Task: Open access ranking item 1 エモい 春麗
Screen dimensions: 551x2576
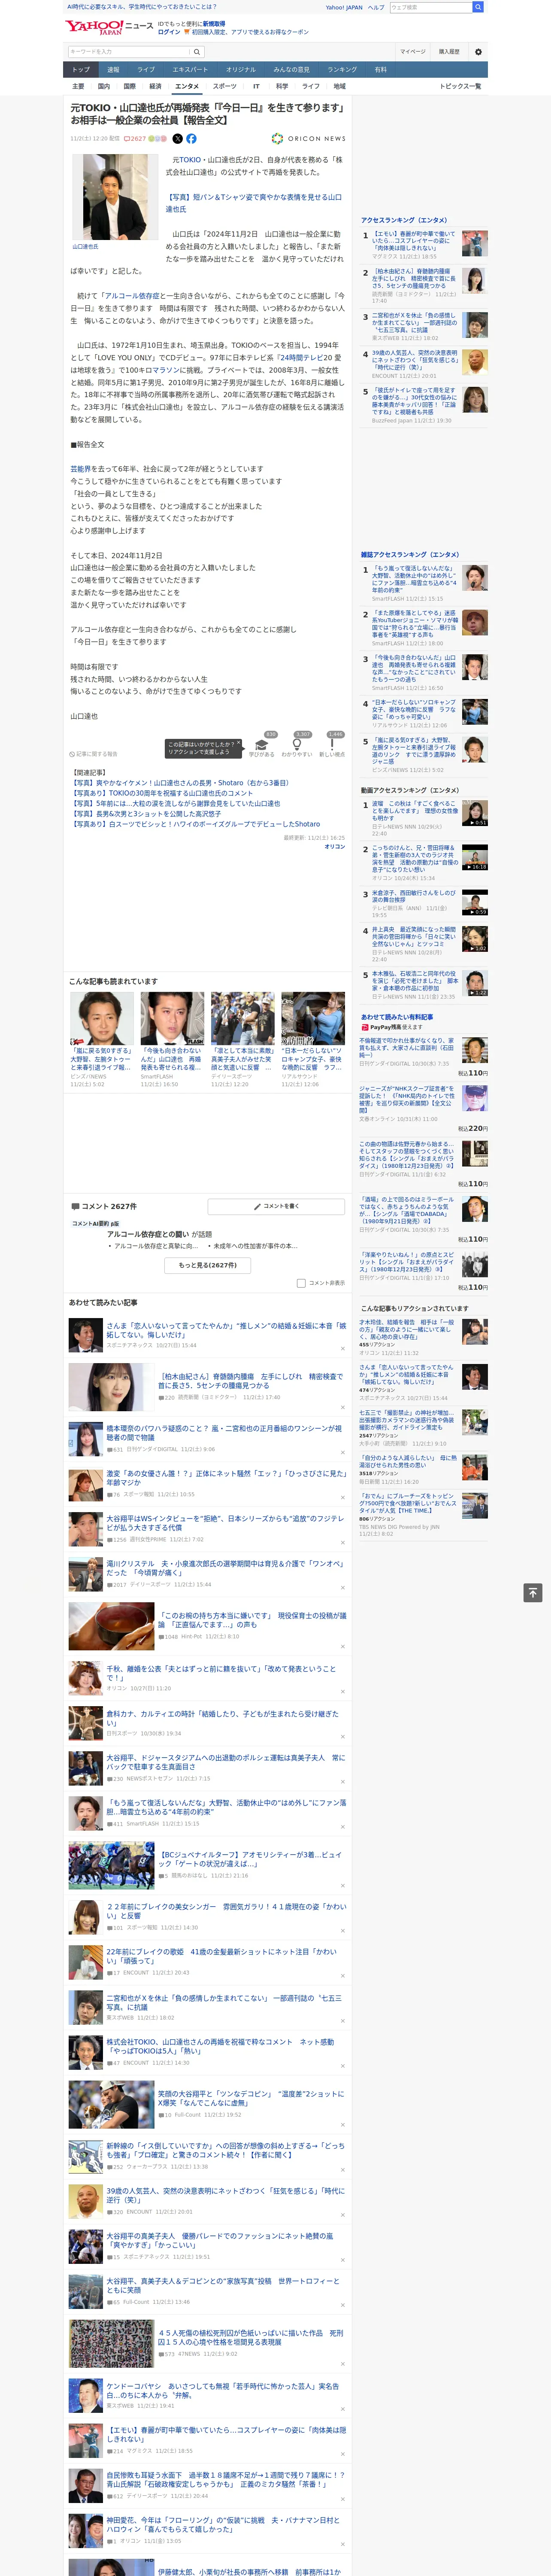Action: (414, 241)
